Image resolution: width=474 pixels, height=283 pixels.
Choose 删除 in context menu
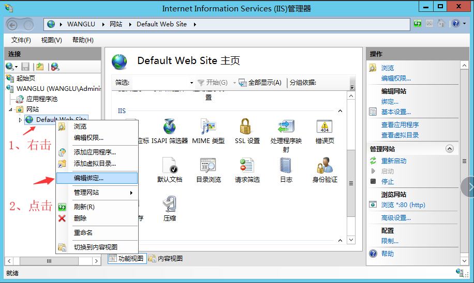pyautogui.click(x=97, y=218)
